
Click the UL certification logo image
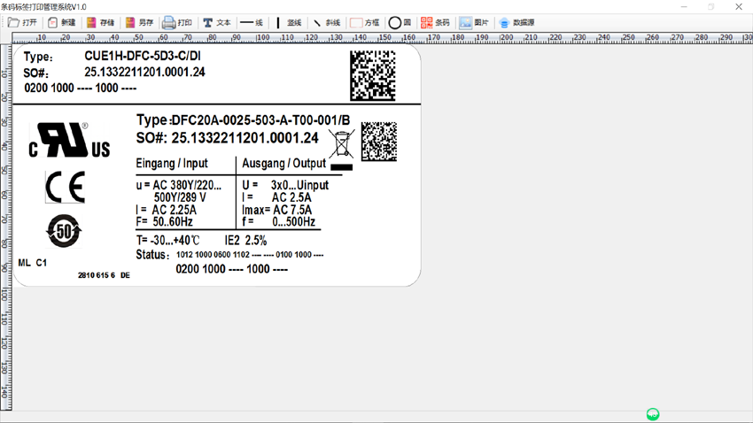[69, 141]
